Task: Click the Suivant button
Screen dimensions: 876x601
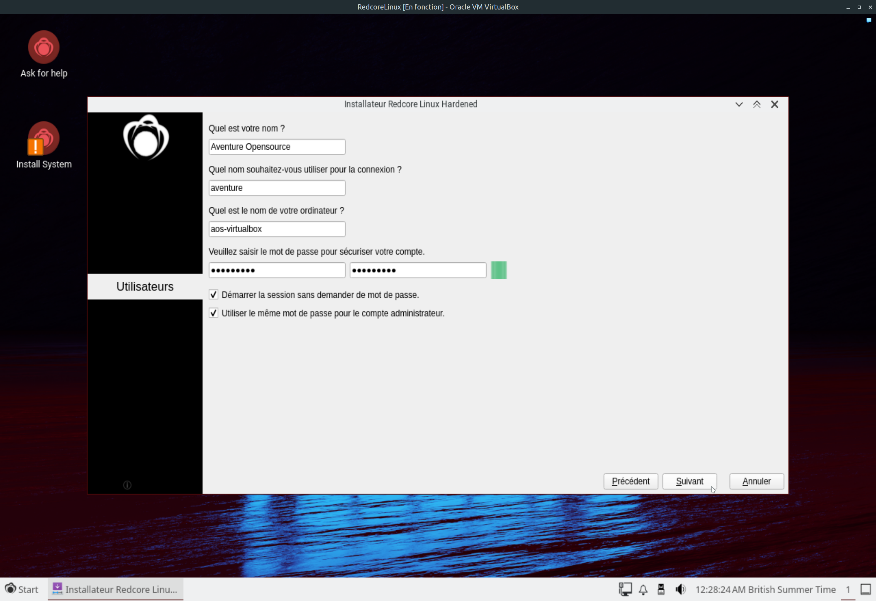Action: click(x=689, y=481)
